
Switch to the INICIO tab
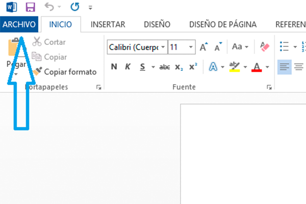pyautogui.click(x=61, y=24)
